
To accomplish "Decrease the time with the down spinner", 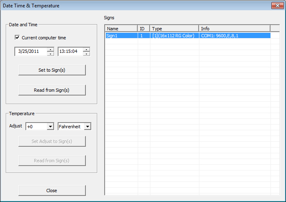I will point(87,54).
